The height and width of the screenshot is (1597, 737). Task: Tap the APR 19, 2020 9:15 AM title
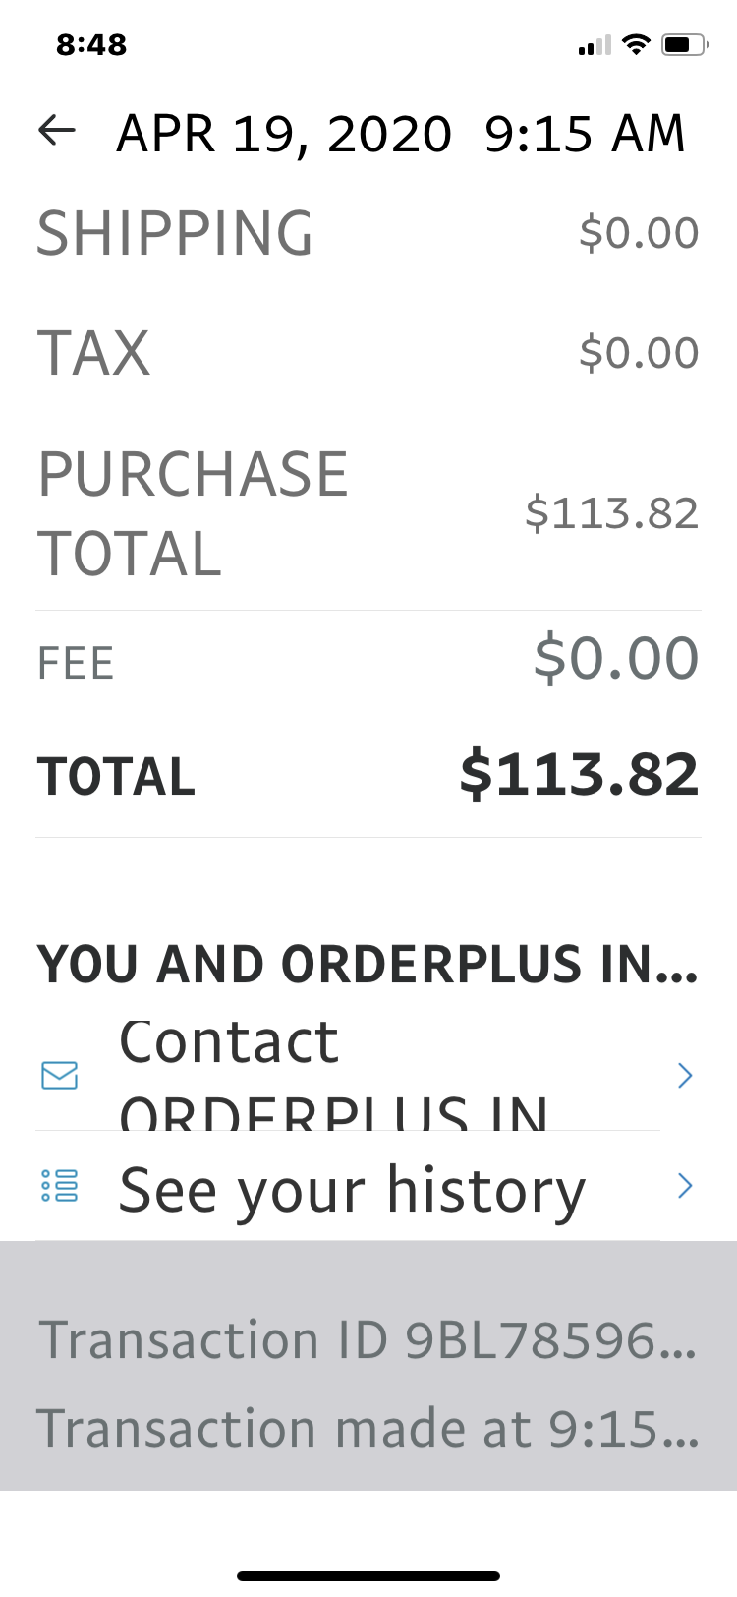tap(401, 133)
